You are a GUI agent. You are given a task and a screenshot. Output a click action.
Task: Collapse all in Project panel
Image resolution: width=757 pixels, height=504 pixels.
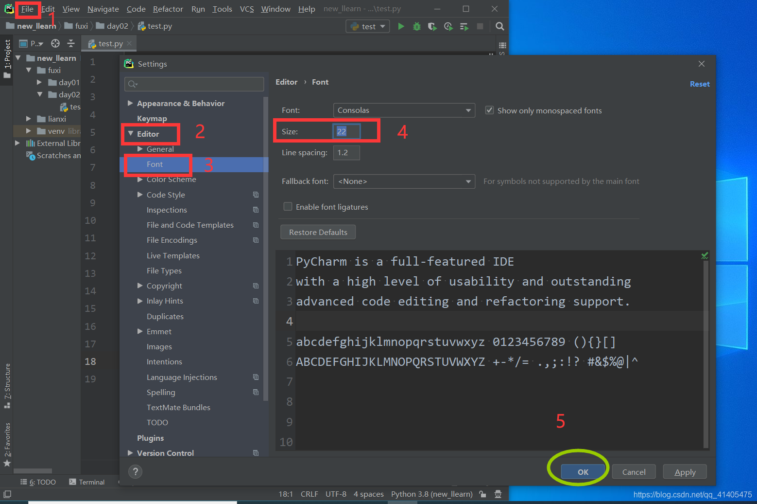point(71,43)
